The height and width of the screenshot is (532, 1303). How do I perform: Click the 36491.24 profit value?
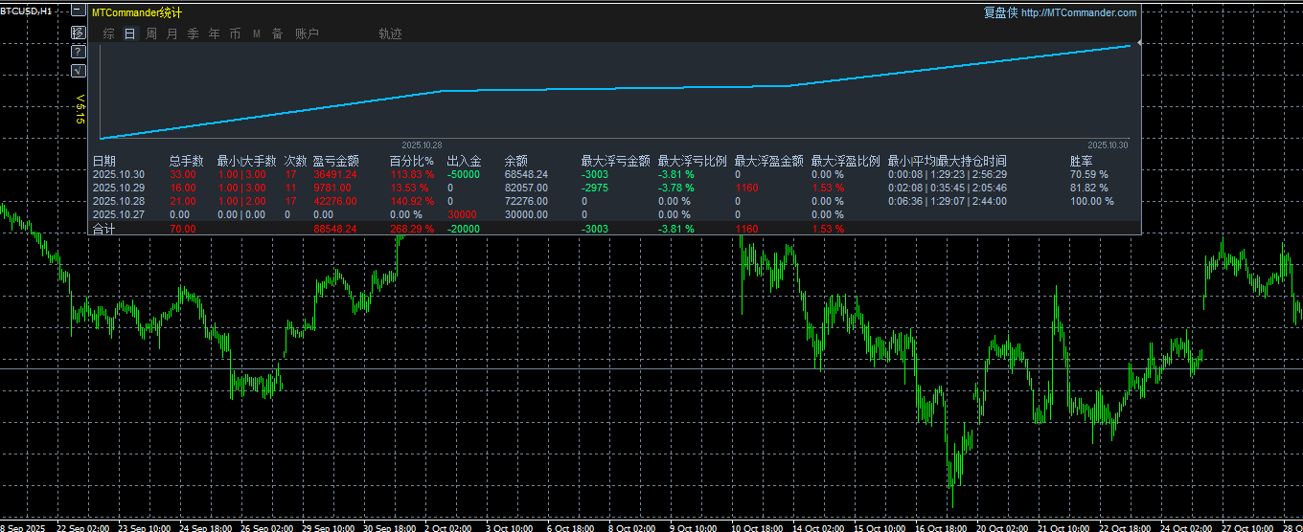tap(335, 174)
